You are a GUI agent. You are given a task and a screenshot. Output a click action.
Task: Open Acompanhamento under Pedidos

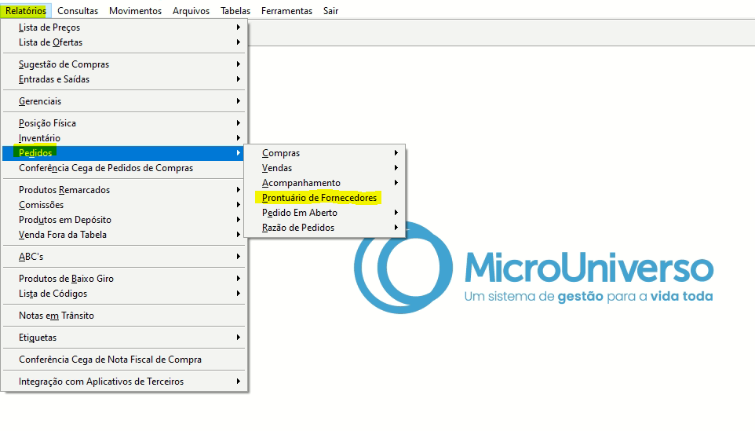pyautogui.click(x=325, y=183)
